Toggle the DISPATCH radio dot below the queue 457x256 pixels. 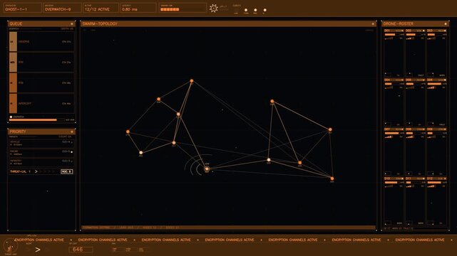click(11, 117)
